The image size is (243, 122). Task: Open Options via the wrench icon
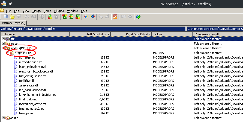[115, 16]
